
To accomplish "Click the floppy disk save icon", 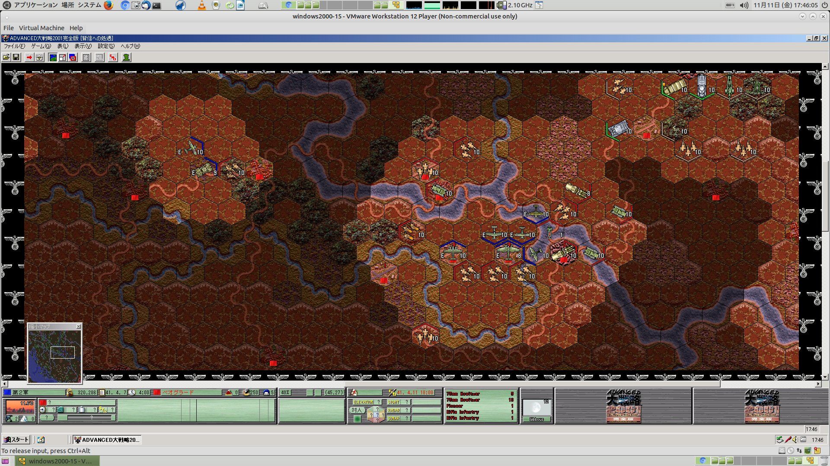I will [x=16, y=57].
